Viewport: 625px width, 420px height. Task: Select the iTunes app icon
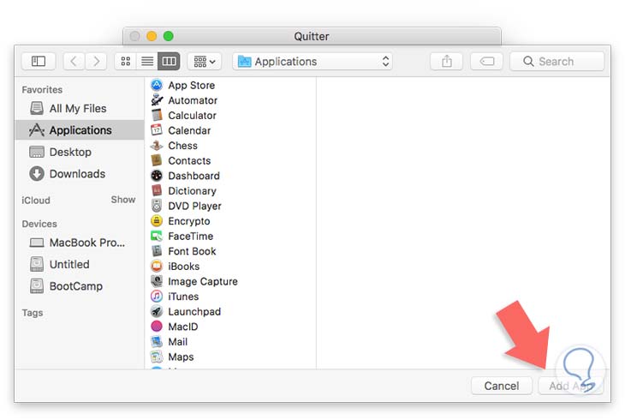coord(157,297)
